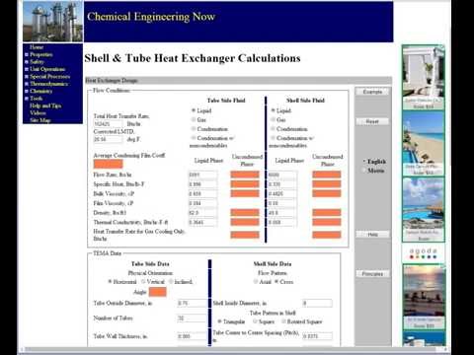Click the Help button

point(372,235)
